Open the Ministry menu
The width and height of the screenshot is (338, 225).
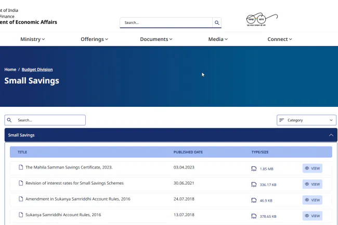pos(33,39)
